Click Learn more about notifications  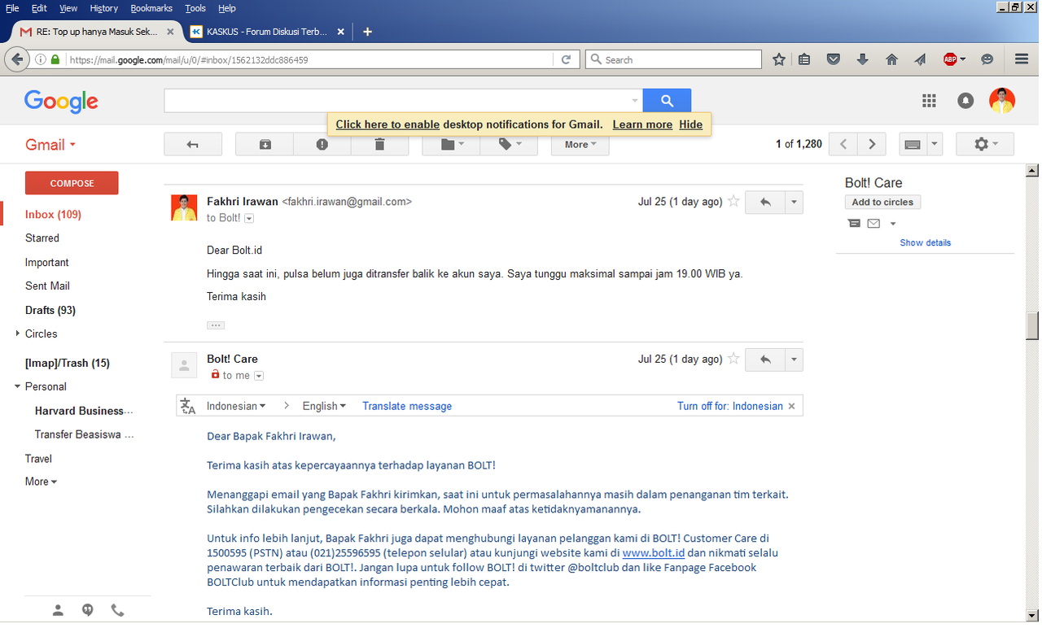click(x=642, y=124)
